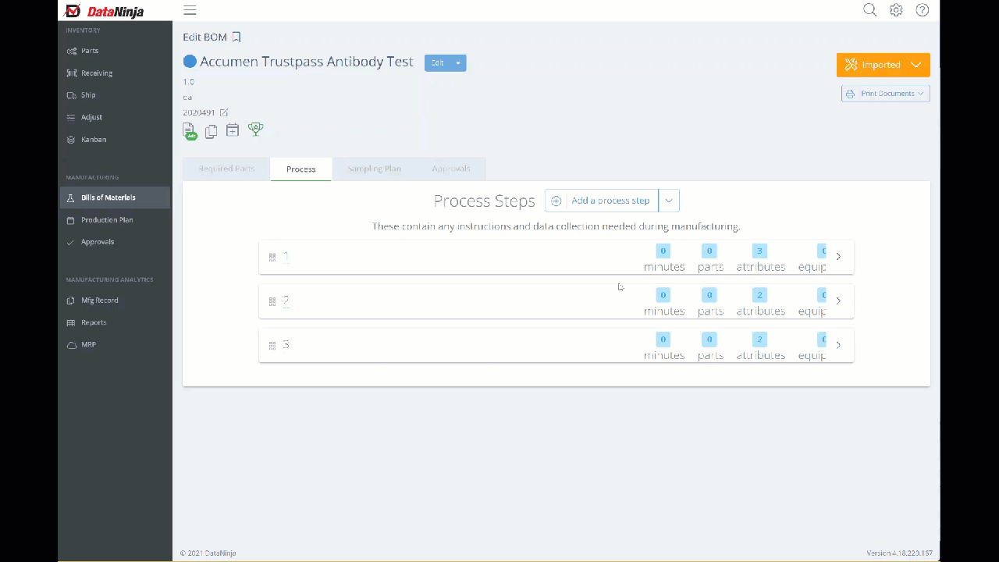Expand process step 2 chevron
Screen dimensions: 999x562
(838, 301)
